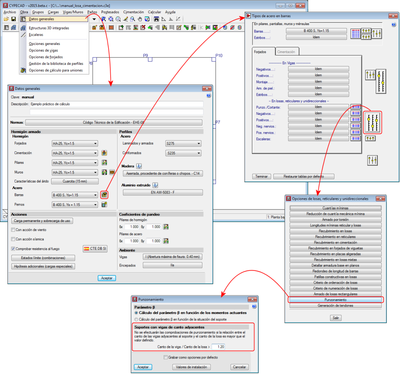Open the Archivo menu
This screenshot has height=374, width=400.
(x=10, y=12)
